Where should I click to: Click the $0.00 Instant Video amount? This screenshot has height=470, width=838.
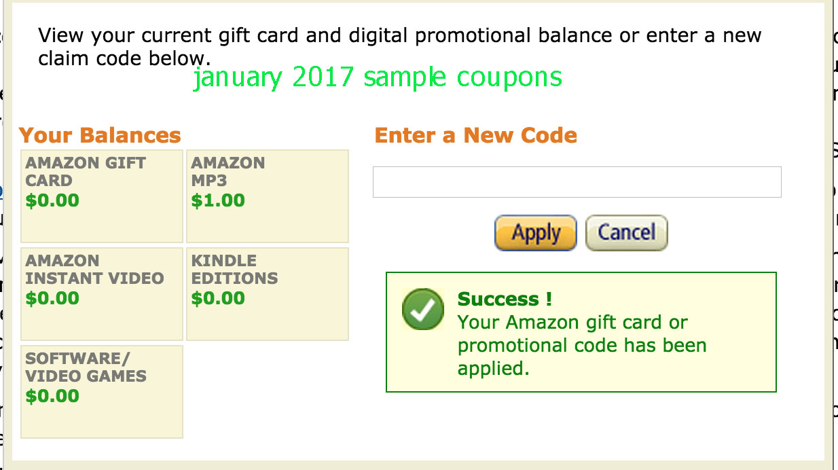(x=52, y=299)
